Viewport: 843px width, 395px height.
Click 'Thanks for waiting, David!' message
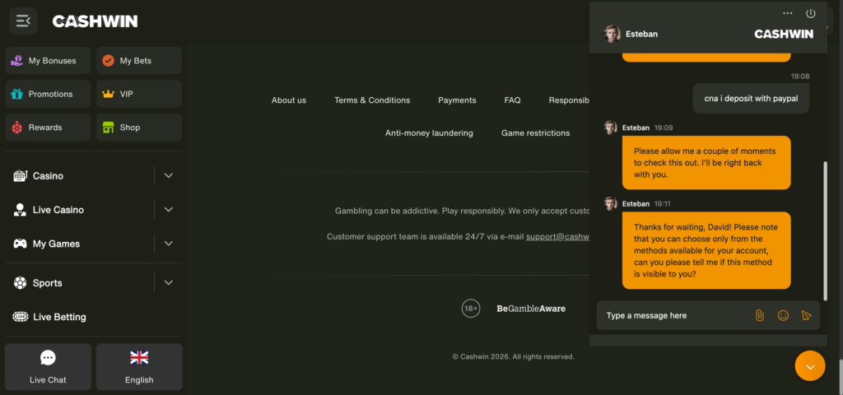[x=706, y=250]
